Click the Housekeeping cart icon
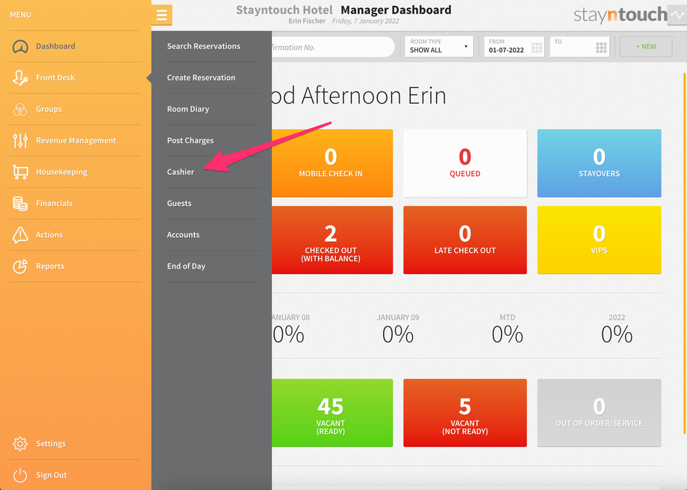This screenshot has height=490, width=687. (20, 172)
